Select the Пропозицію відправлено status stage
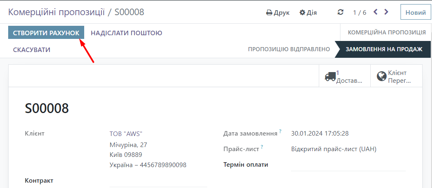432x188 pixels. coord(289,49)
